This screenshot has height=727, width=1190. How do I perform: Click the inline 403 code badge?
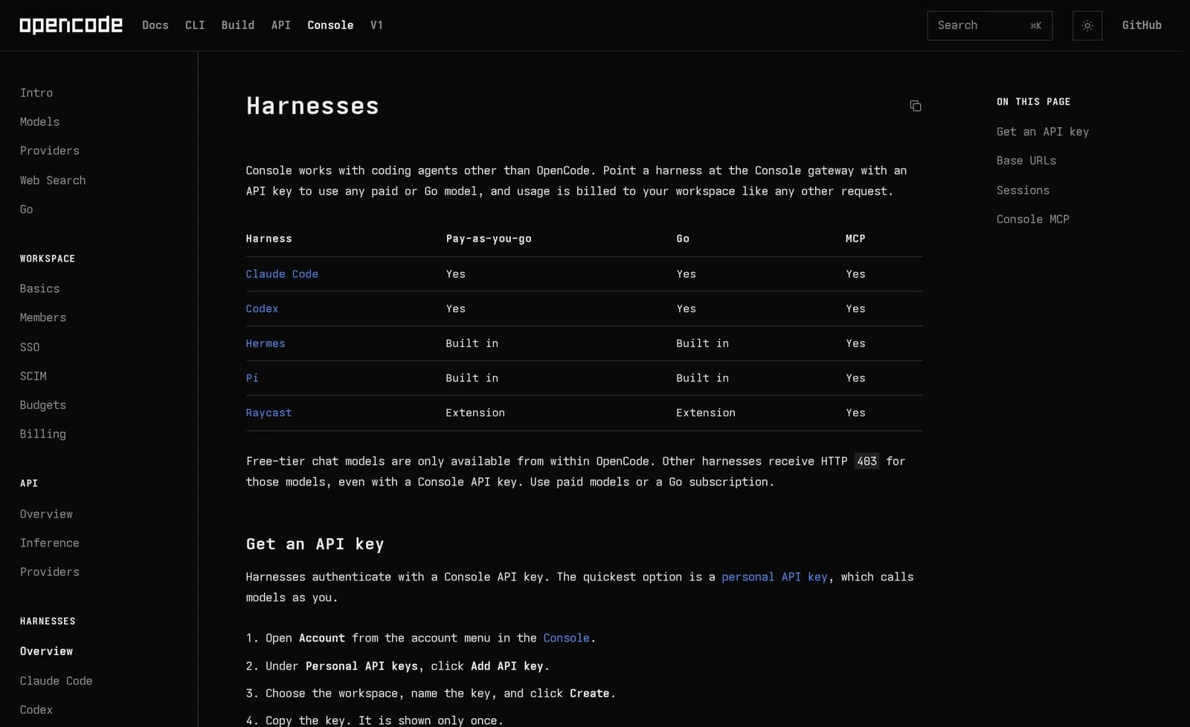pyautogui.click(x=866, y=461)
